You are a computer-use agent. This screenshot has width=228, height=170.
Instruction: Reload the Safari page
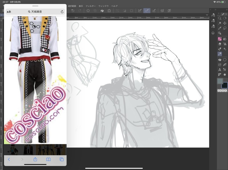[x=62, y=12]
